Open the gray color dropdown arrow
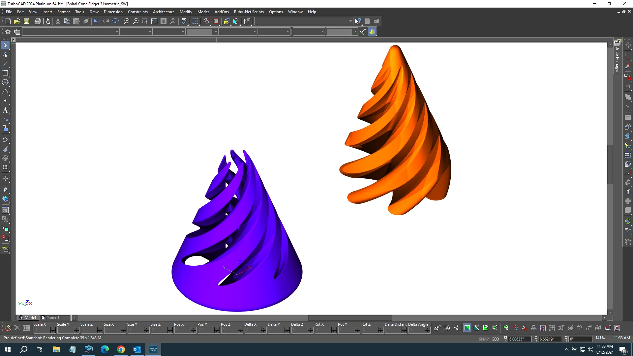Screen dimensions: 633x356 tap(216, 32)
